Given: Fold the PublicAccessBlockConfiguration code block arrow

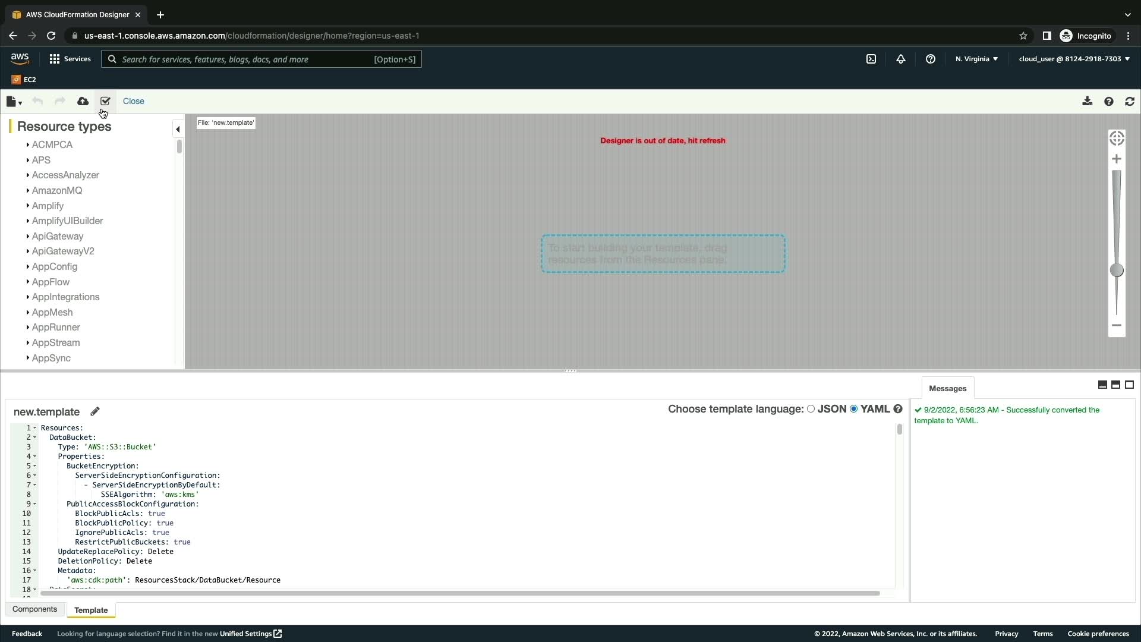Looking at the screenshot, I should pyautogui.click(x=35, y=504).
